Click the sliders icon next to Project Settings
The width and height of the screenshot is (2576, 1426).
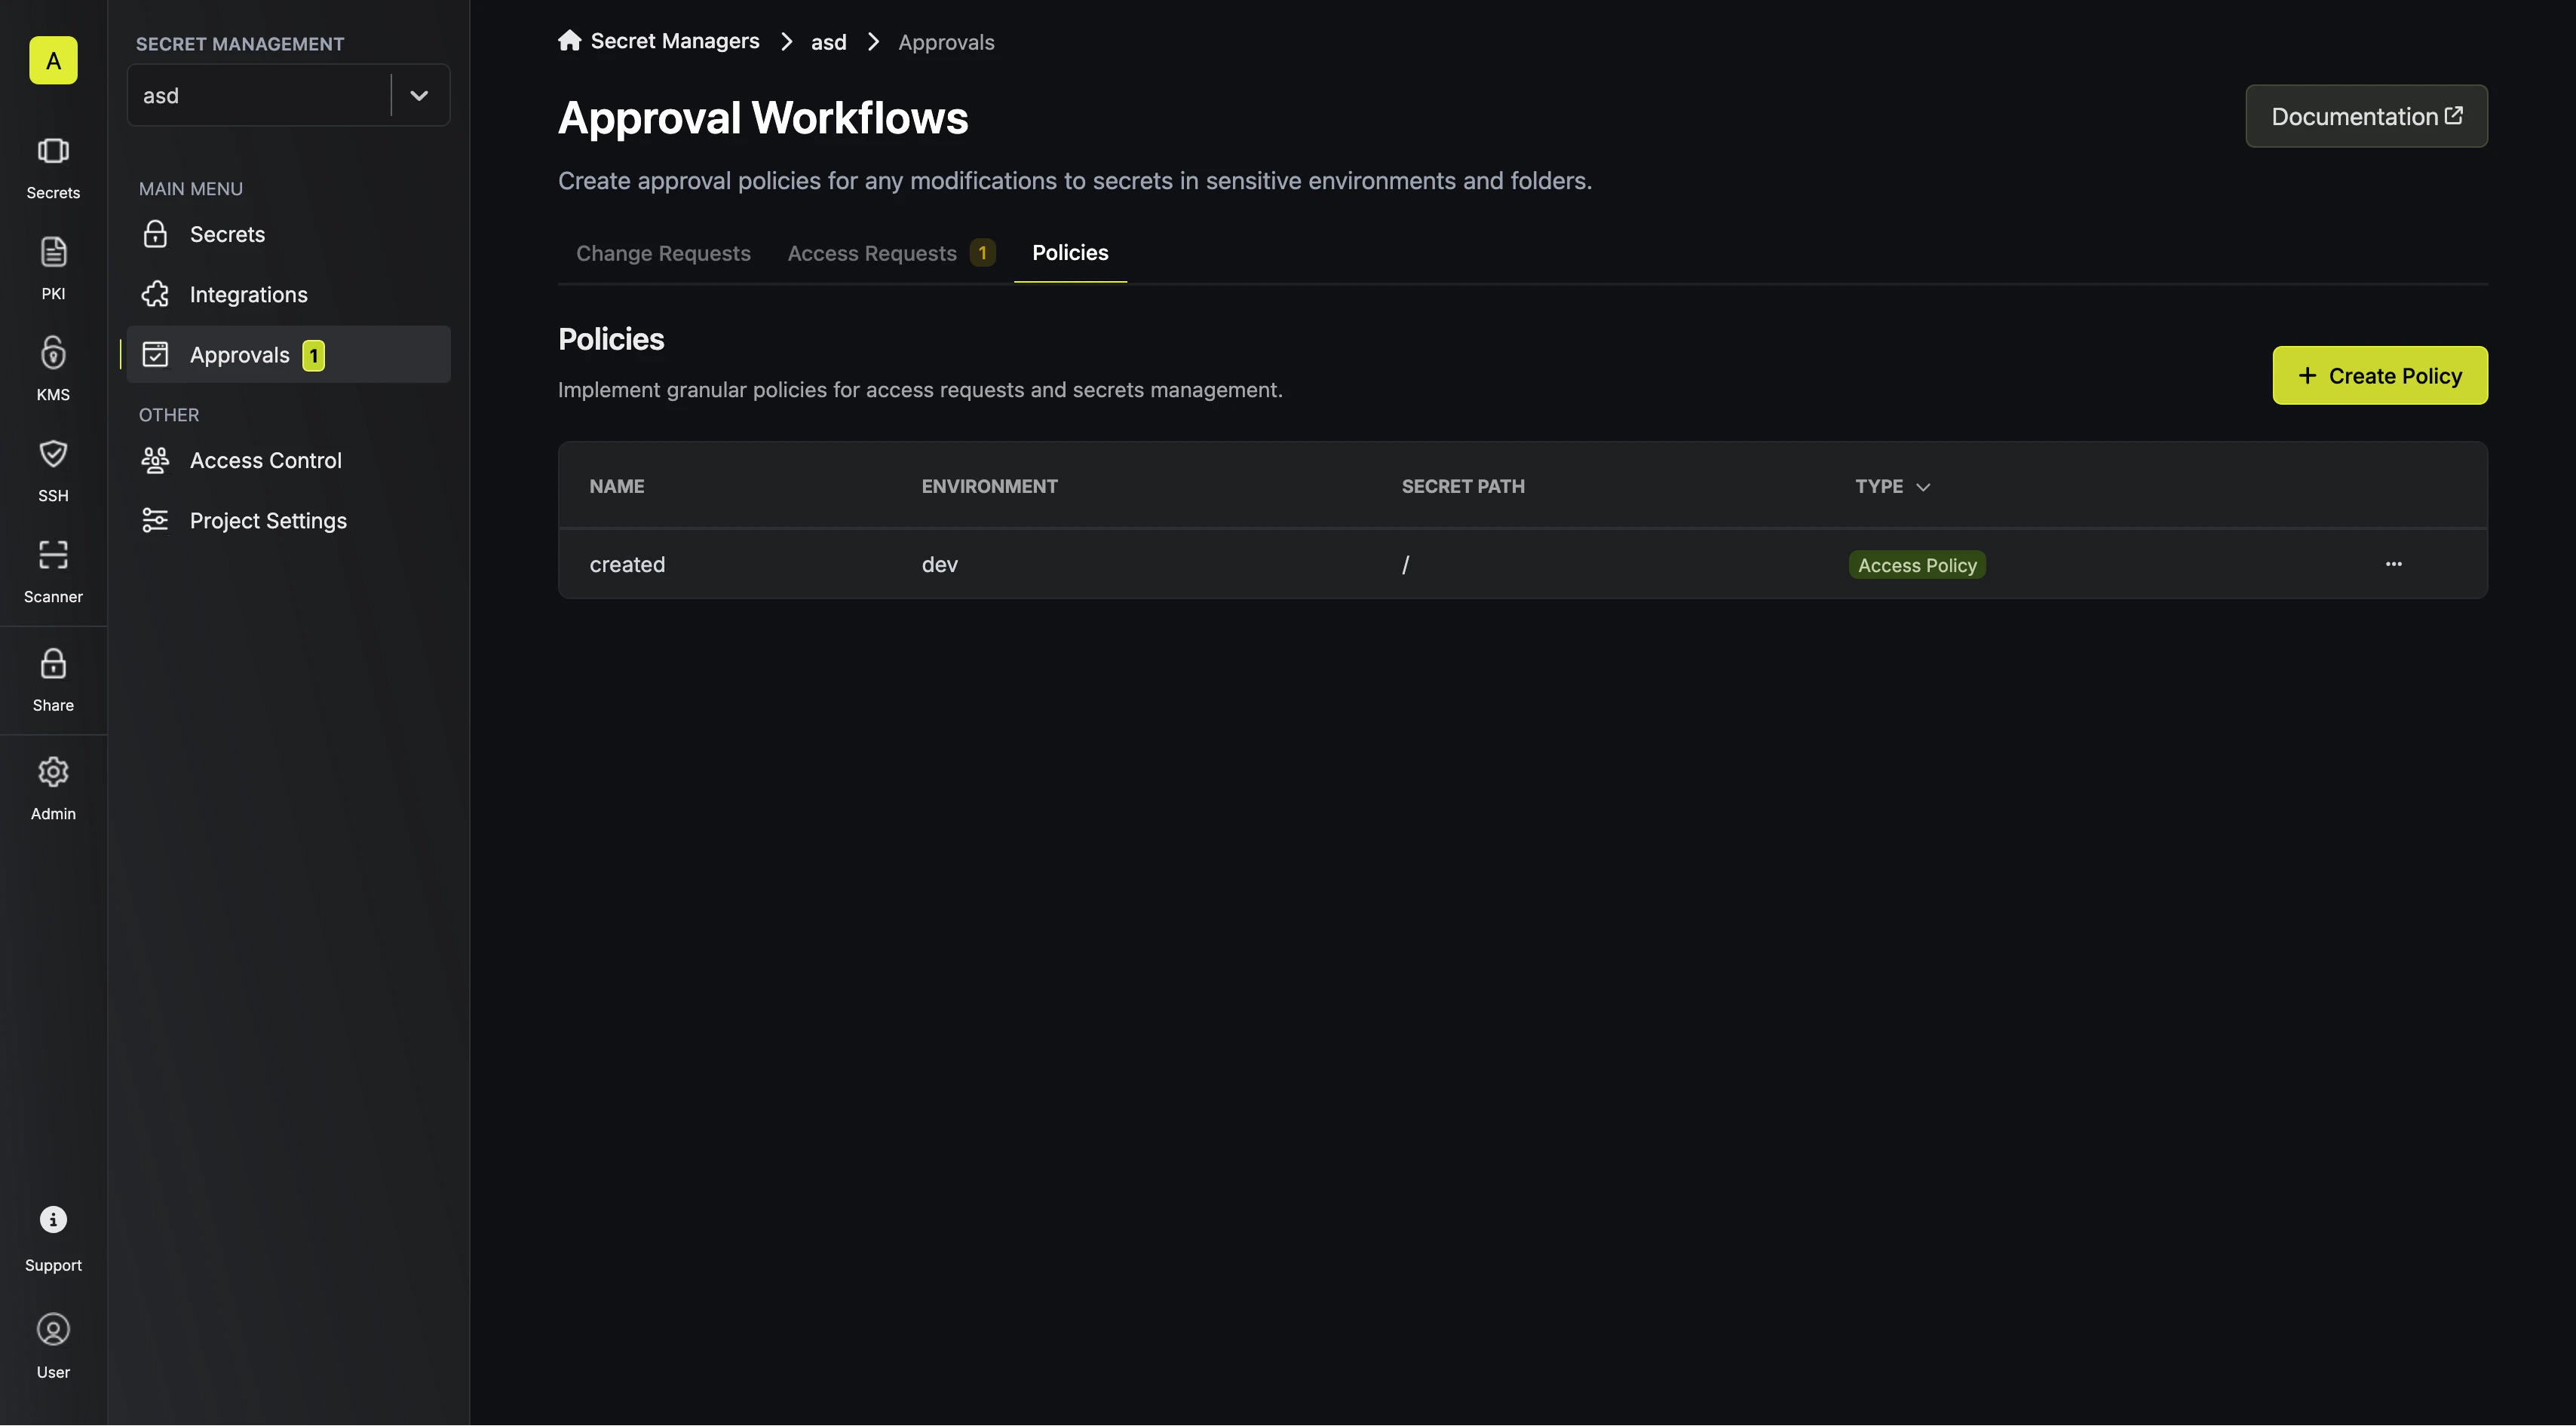(x=155, y=519)
